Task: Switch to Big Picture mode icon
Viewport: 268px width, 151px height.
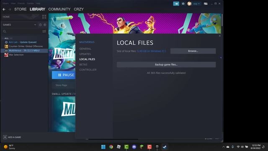Action: tap(206, 4)
